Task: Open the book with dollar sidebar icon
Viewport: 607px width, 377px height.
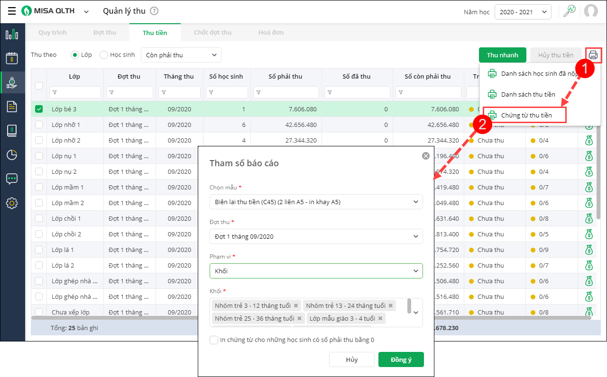Action: (x=12, y=131)
